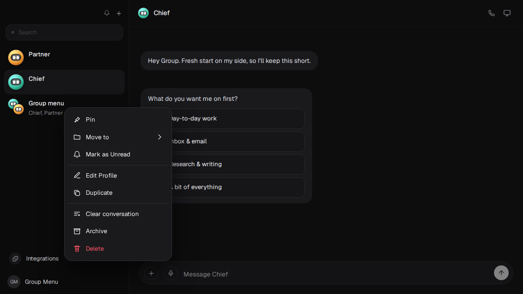Click the notification bell icon in sidebar
The height and width of the screenshot is (294, 523).
coord(107,13)
